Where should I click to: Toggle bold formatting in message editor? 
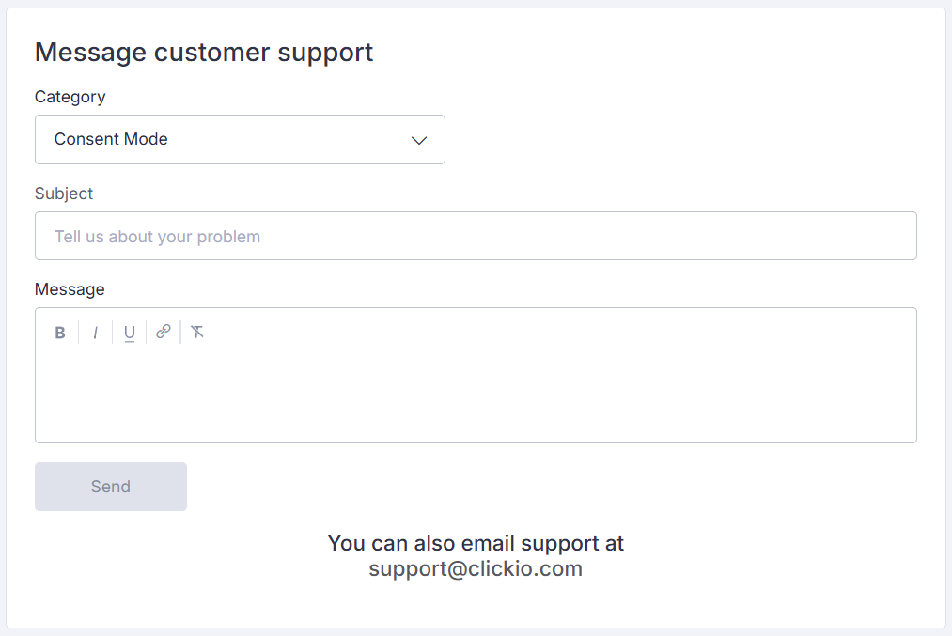tap(60, 333)
